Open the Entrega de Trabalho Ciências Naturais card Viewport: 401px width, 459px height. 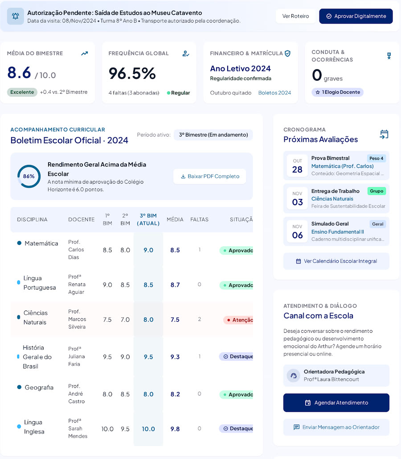[x=336, y=198]
